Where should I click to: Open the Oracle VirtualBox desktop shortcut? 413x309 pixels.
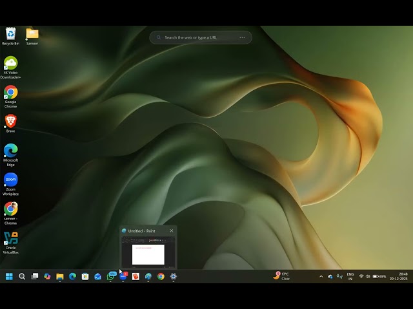coord(10,238)
